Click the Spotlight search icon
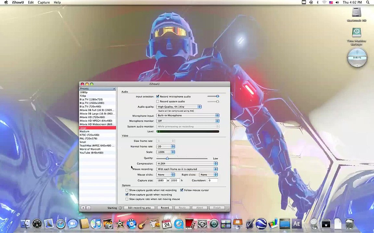The image size is (374, 233). pyautogui.click(x=368, y=2)
